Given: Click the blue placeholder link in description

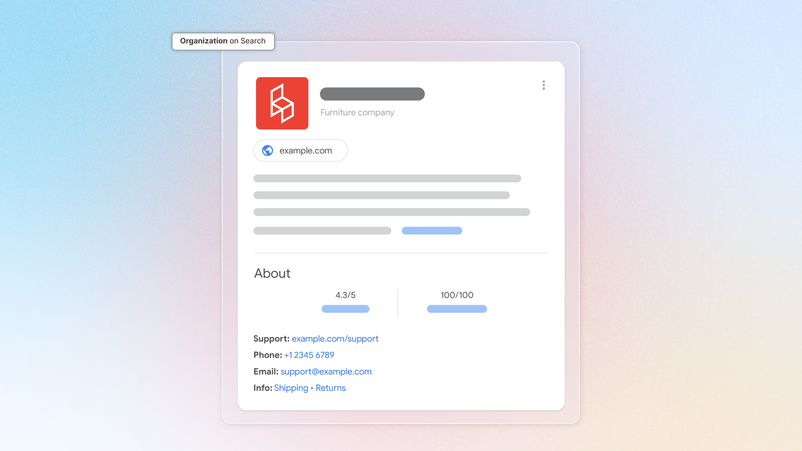Looking at the screenshot, I should 431,231.
